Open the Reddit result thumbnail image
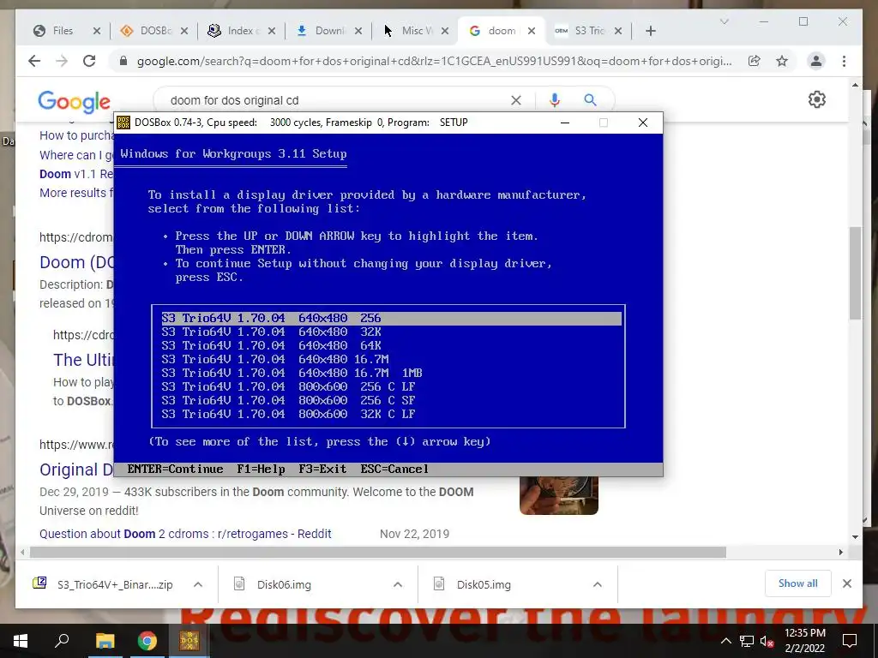Screen dimensions: 878x658 559,495
